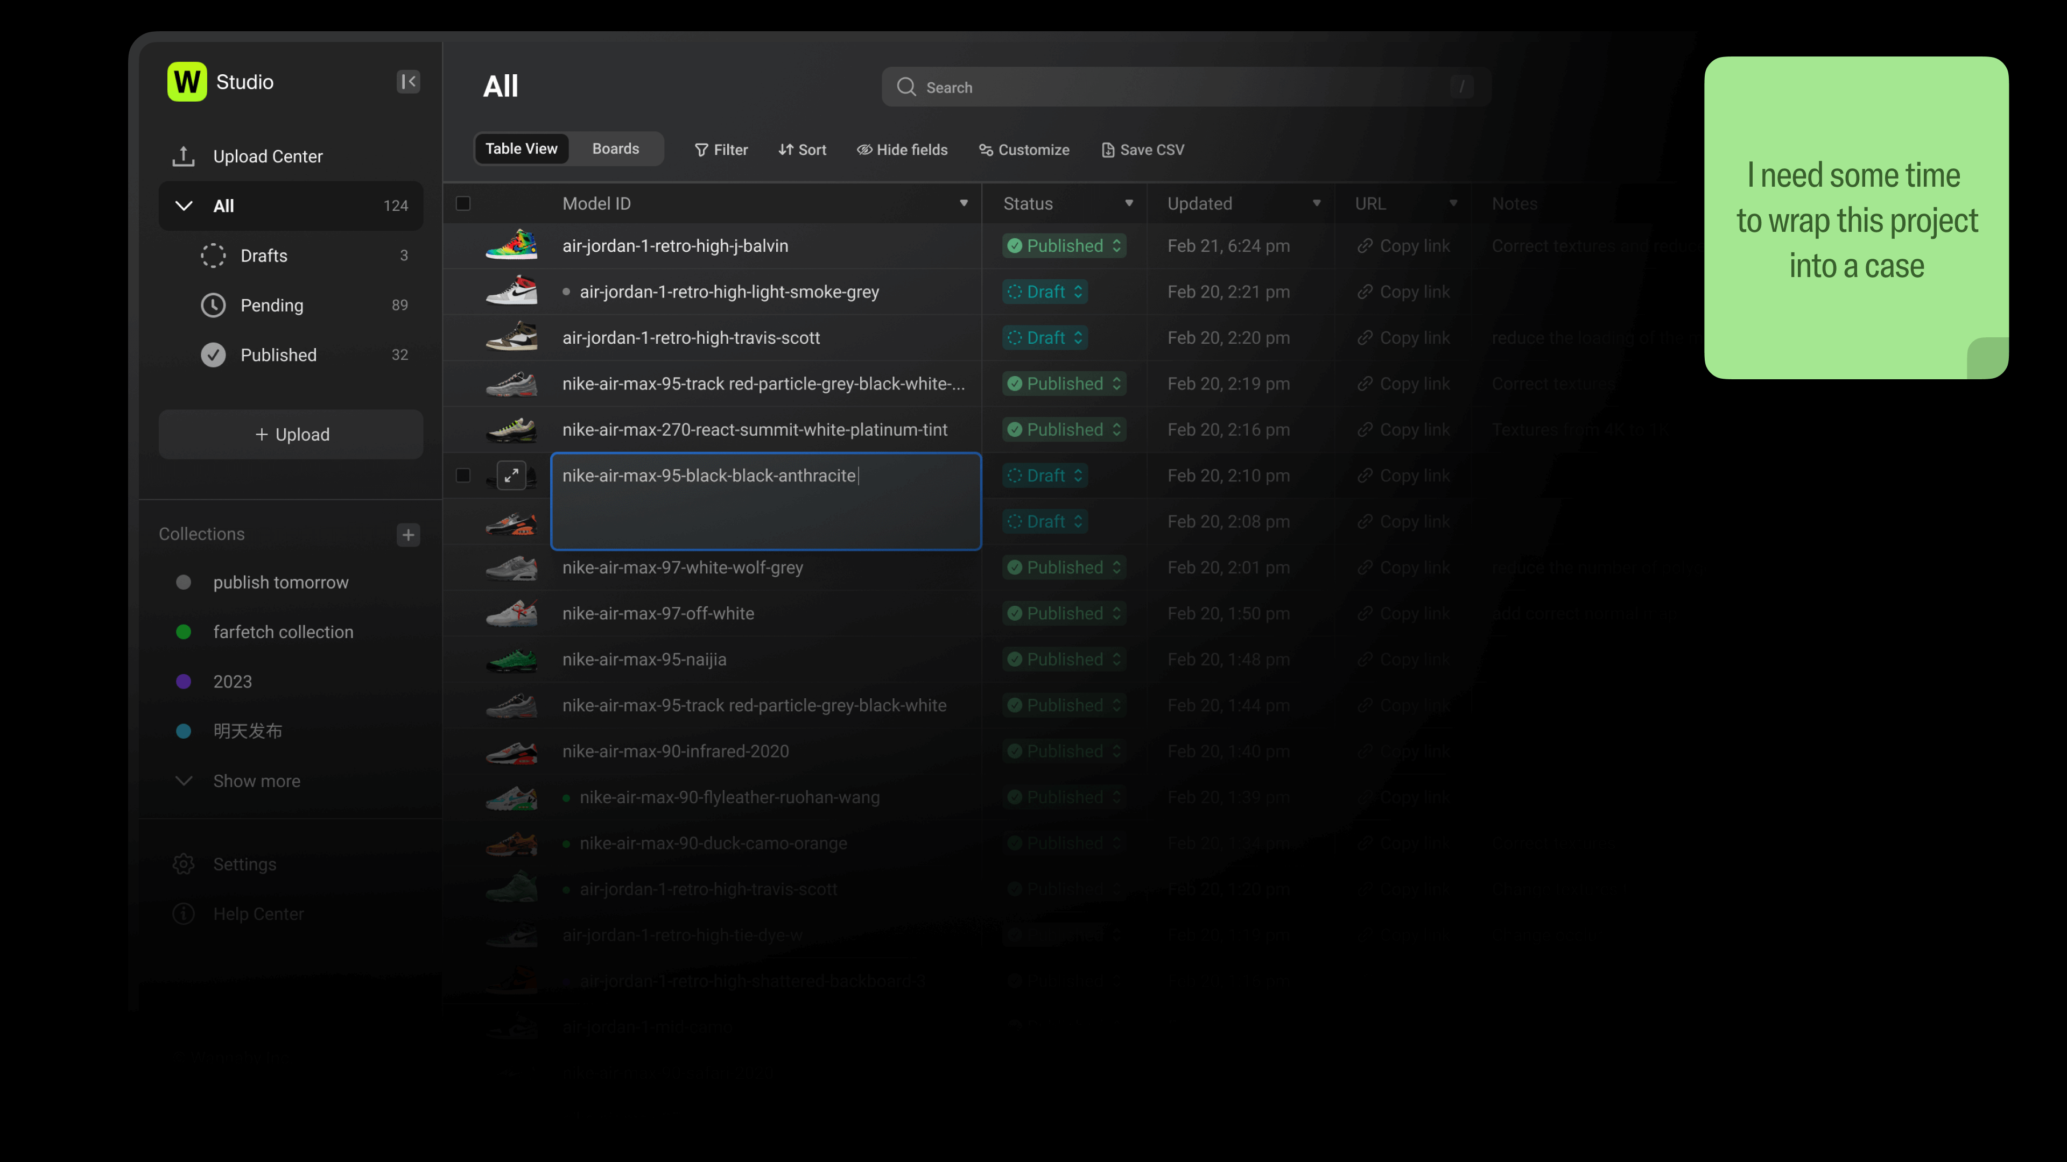This screenshot has width=2067, height=1162.
Task: Select the nike-air-max-97-off-white model name
Action: [x=658, y=613]
